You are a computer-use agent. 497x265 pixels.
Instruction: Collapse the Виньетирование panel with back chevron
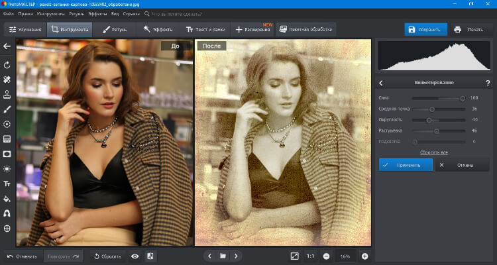382,82
